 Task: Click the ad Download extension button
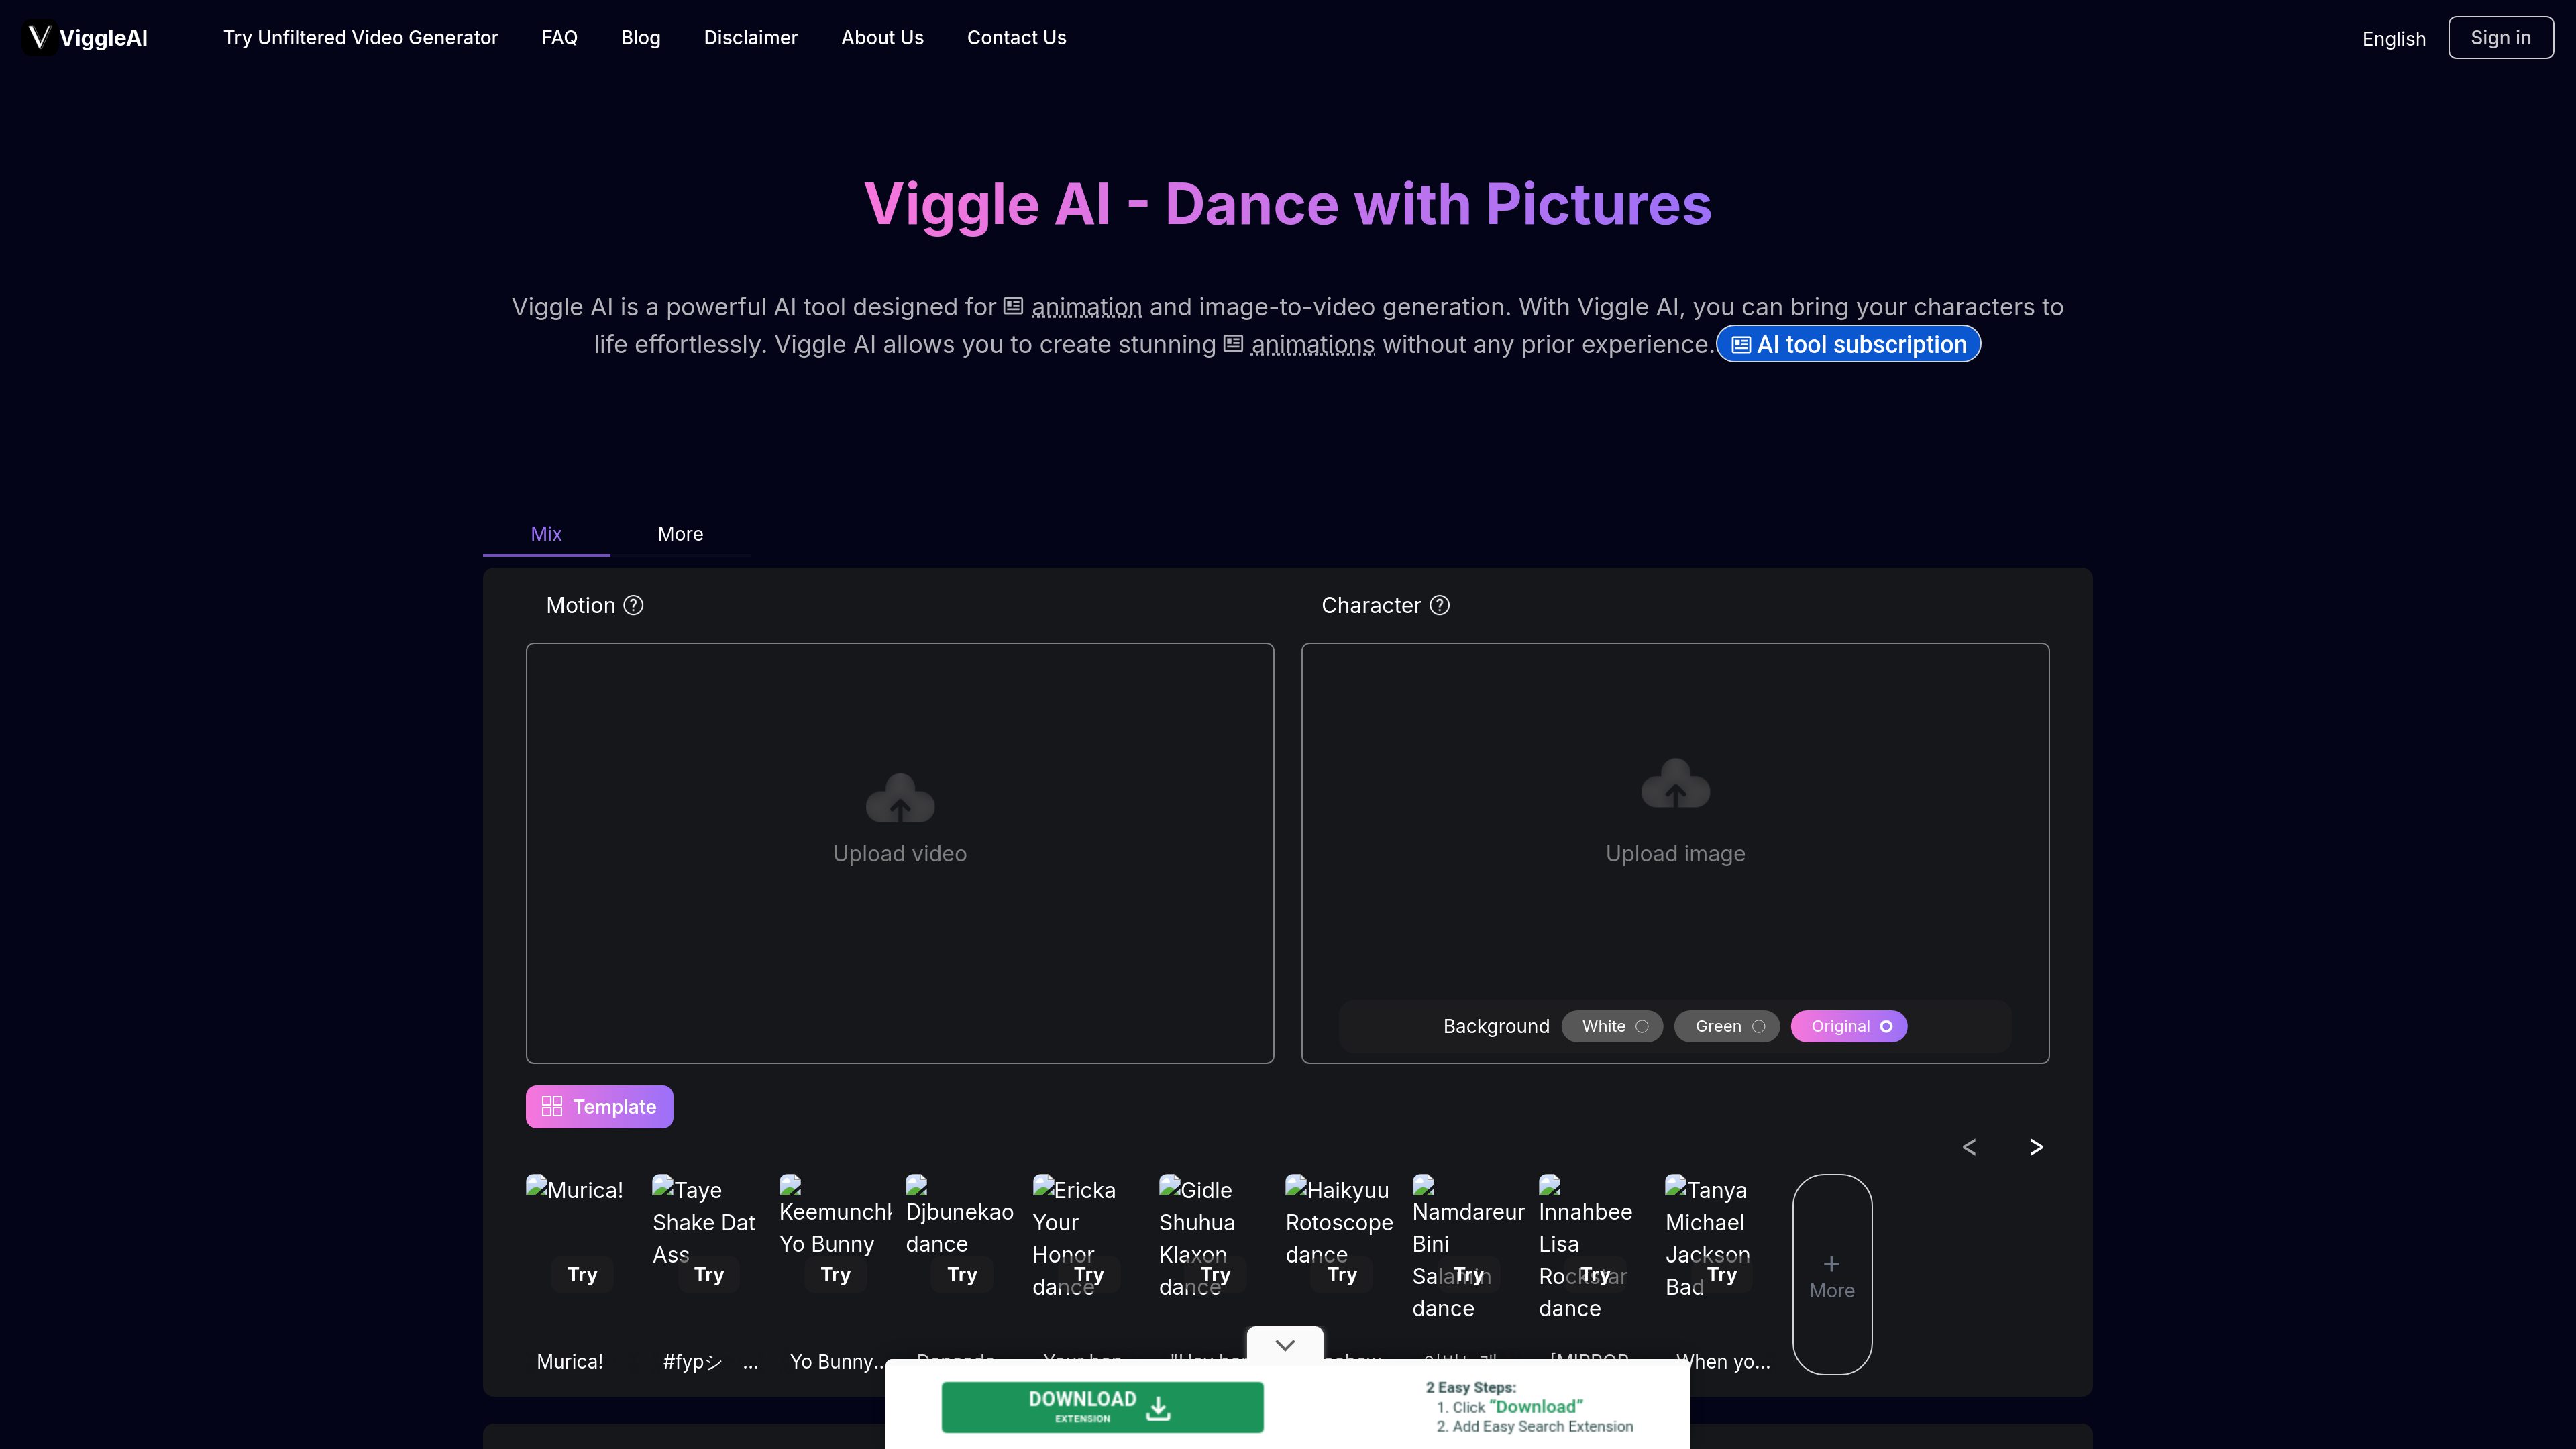coord(1102,1407)
